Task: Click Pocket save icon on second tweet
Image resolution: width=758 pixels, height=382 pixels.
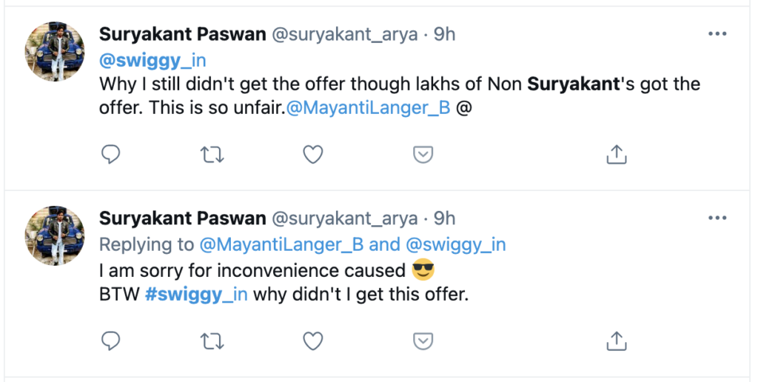Action: (x=422, y=340)
